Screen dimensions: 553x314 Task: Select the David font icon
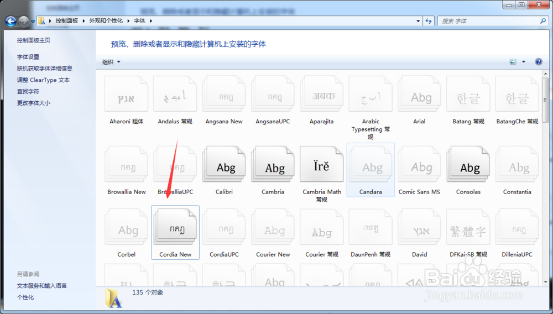pyautogui.click(x=419, y=227)
